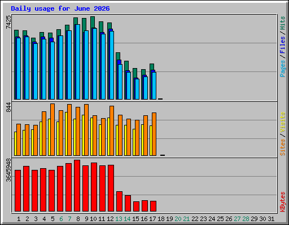Click green day 28 label
The height and width of the screenshot is (225, 289).
[x=246, y=219]
